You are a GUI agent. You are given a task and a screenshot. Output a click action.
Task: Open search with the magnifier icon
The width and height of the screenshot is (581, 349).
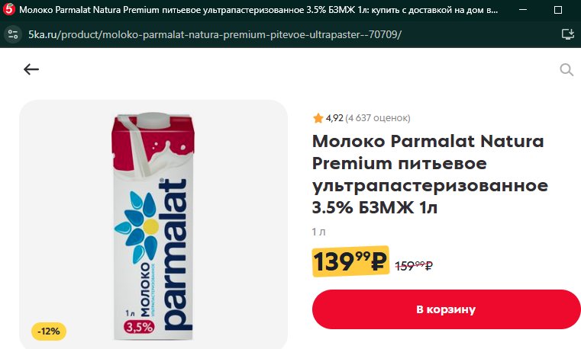[566, 69]
